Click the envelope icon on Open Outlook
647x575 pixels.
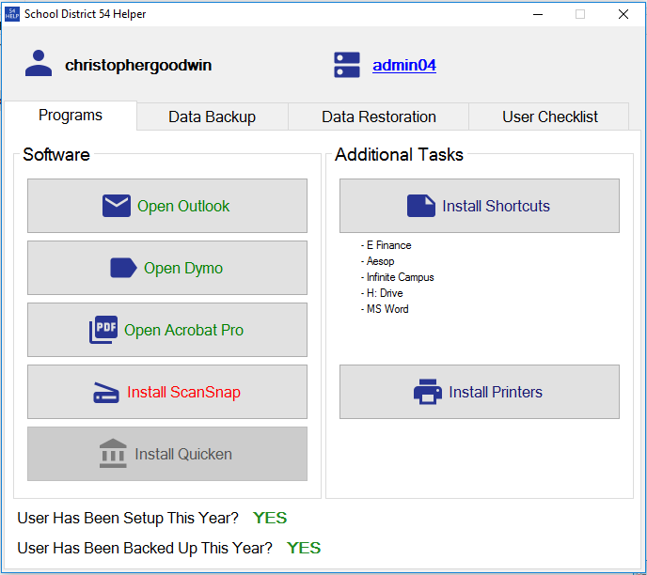point(117,206)
